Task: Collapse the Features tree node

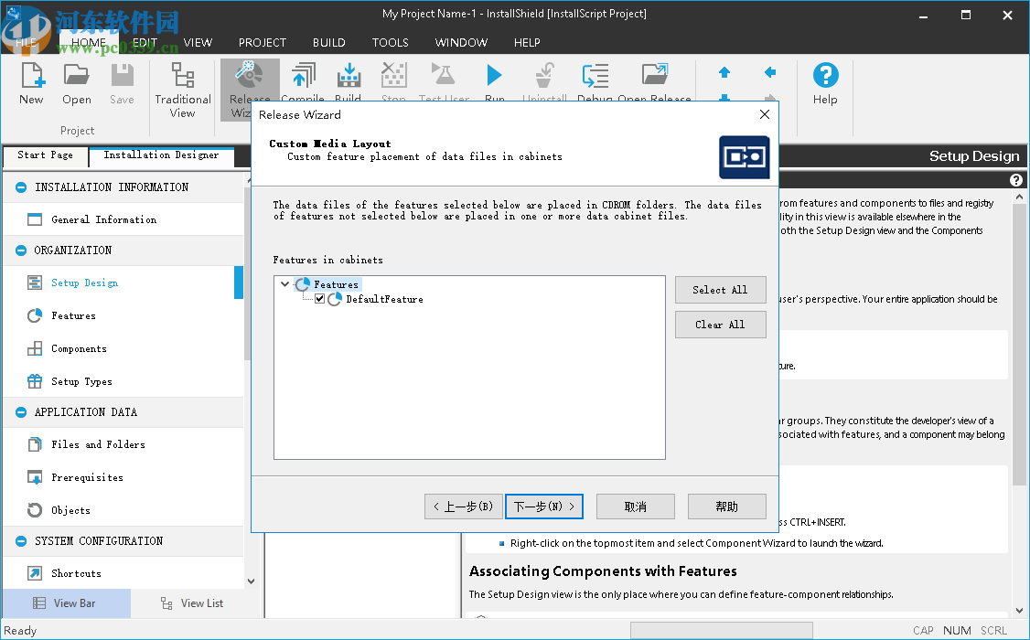Action: [284, 283]
